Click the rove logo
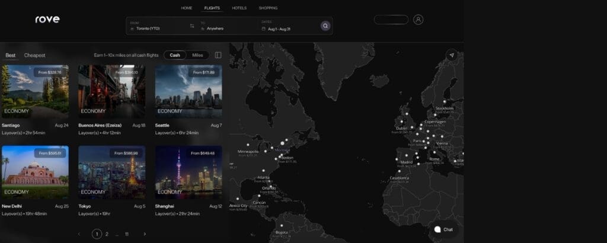The width and height of the screenshot is (607, 243). point(47,19)
